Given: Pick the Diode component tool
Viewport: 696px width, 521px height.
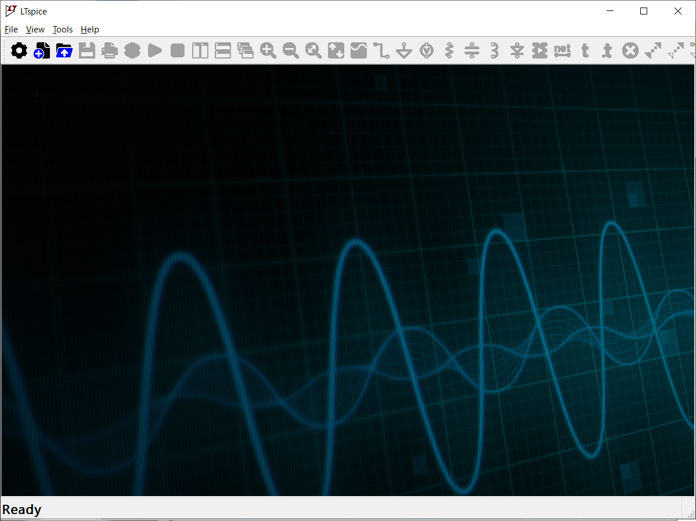Looking at the screenshot, I should click(517, 51).
